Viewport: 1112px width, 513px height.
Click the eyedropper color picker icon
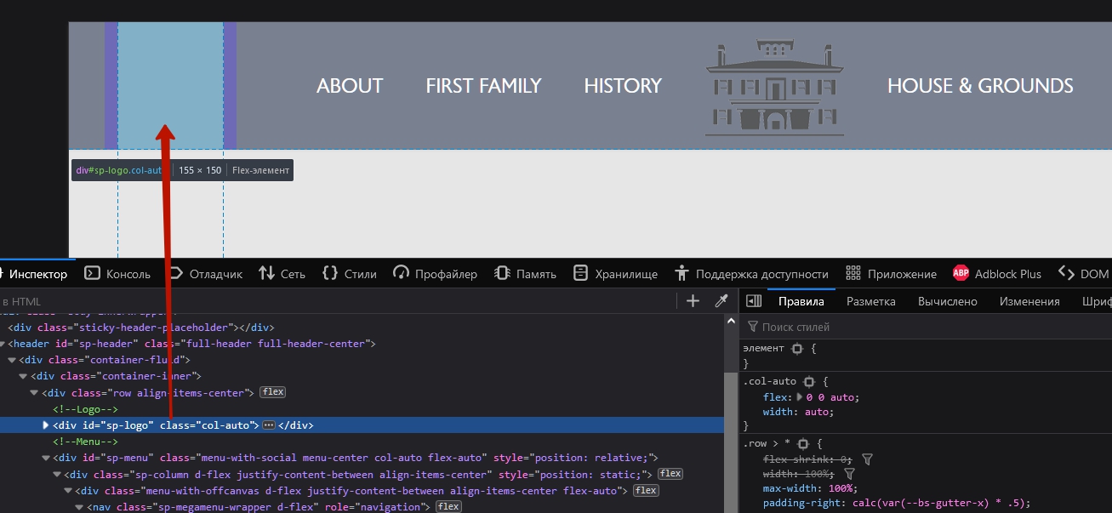(x=721, y=301)
